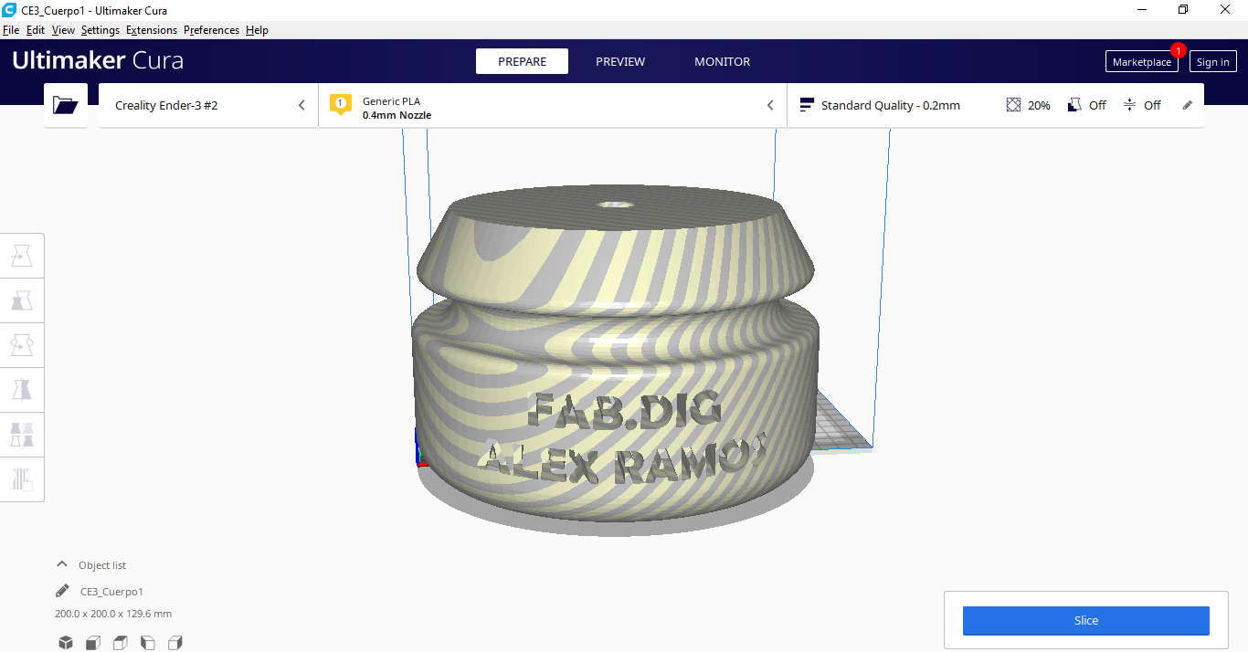The height and width of the screenshot is (652, 1248).
Task: Click the Slice button
Action: 1085,620
